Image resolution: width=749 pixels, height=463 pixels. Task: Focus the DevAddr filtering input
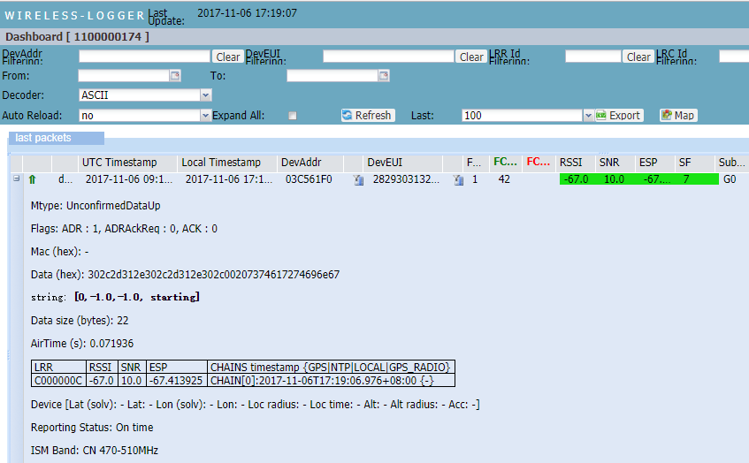coord(144,57)
